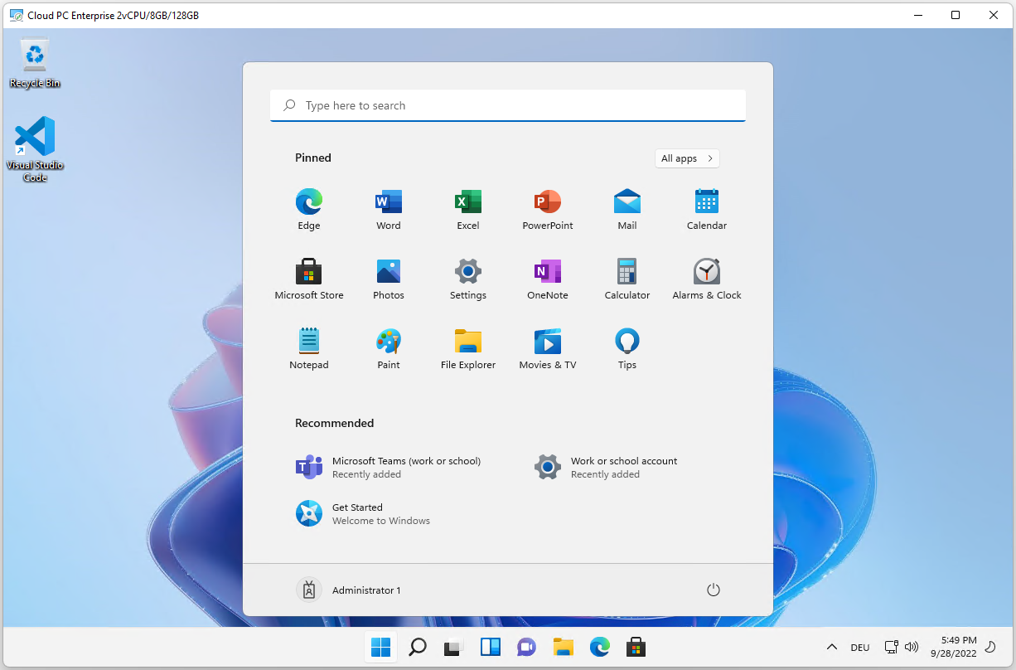The image size is (1016, 670).
Task: Open the Paint app
Action: pyautogui.click(x=389, y=348)
